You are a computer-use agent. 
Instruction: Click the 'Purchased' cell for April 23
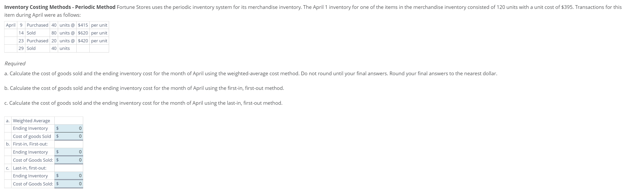(37, 41)
